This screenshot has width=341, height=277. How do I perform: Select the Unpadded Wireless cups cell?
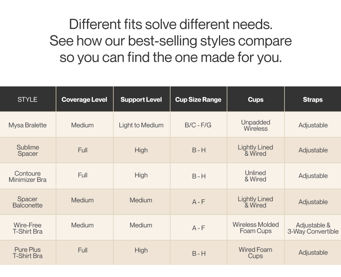click(255, 125)
